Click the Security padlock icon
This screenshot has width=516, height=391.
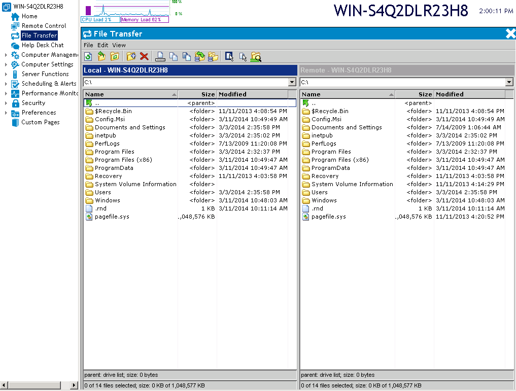pos(15,103)
